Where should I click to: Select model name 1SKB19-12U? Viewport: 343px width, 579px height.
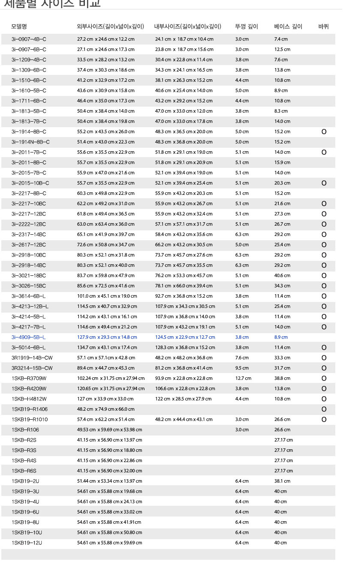point(27,543)
